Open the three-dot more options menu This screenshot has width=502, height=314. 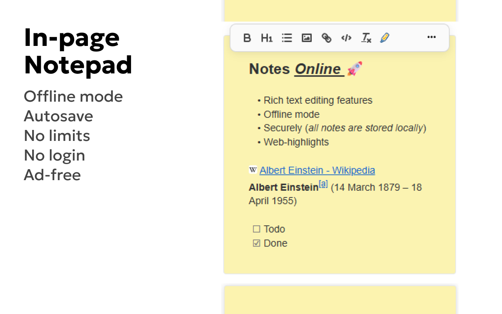click(431, 37)
